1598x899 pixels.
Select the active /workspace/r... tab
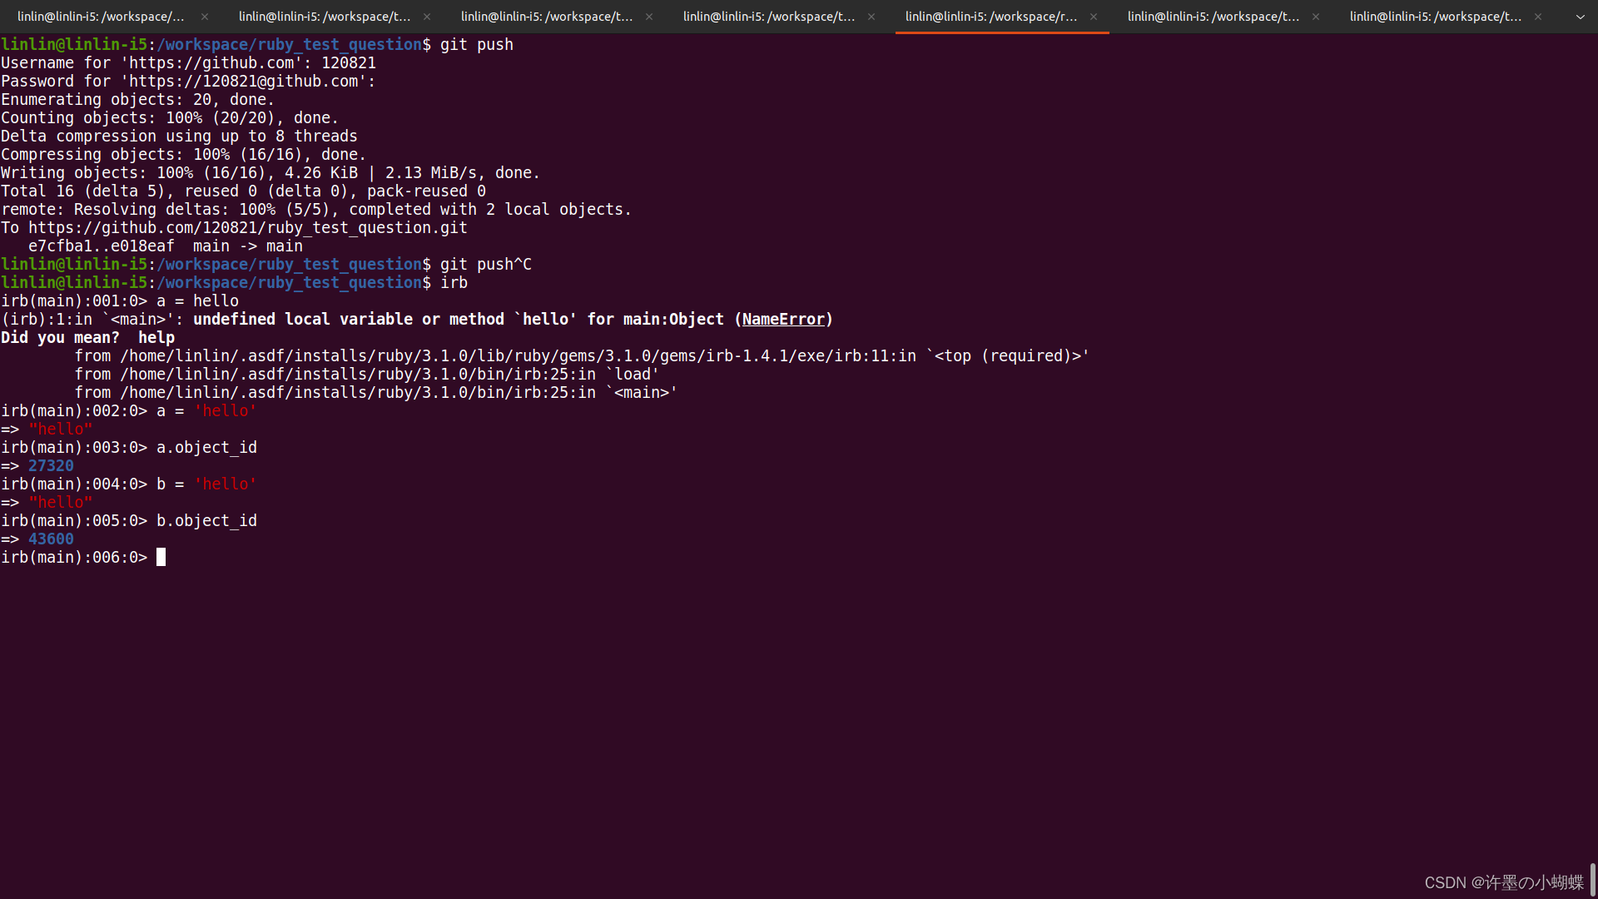pos(990,17)
